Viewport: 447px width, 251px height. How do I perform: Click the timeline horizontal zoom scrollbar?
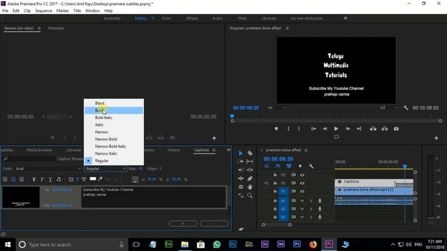[x=277, y=225]
